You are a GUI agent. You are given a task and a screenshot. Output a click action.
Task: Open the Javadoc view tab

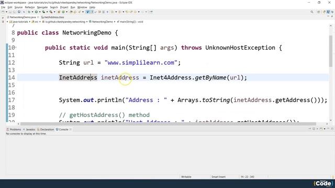[x=29, y=130]
